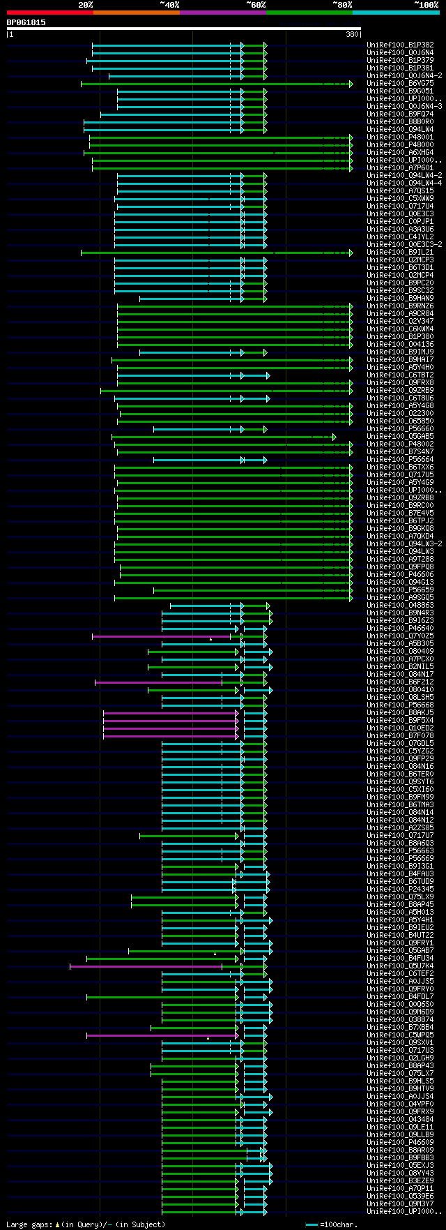446x1230 pixels.
Task: Open the UniRef100_A6XHG4 hit
Action: coord(400,153)
